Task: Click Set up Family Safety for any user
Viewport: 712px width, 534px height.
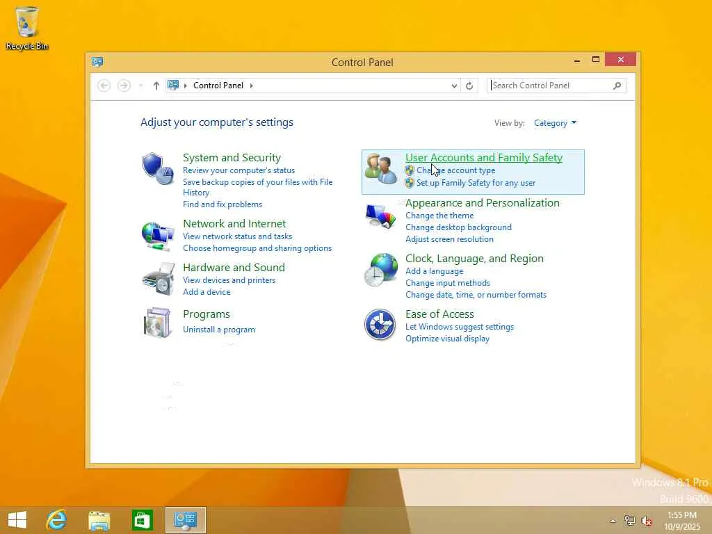Action: [476, 183]
